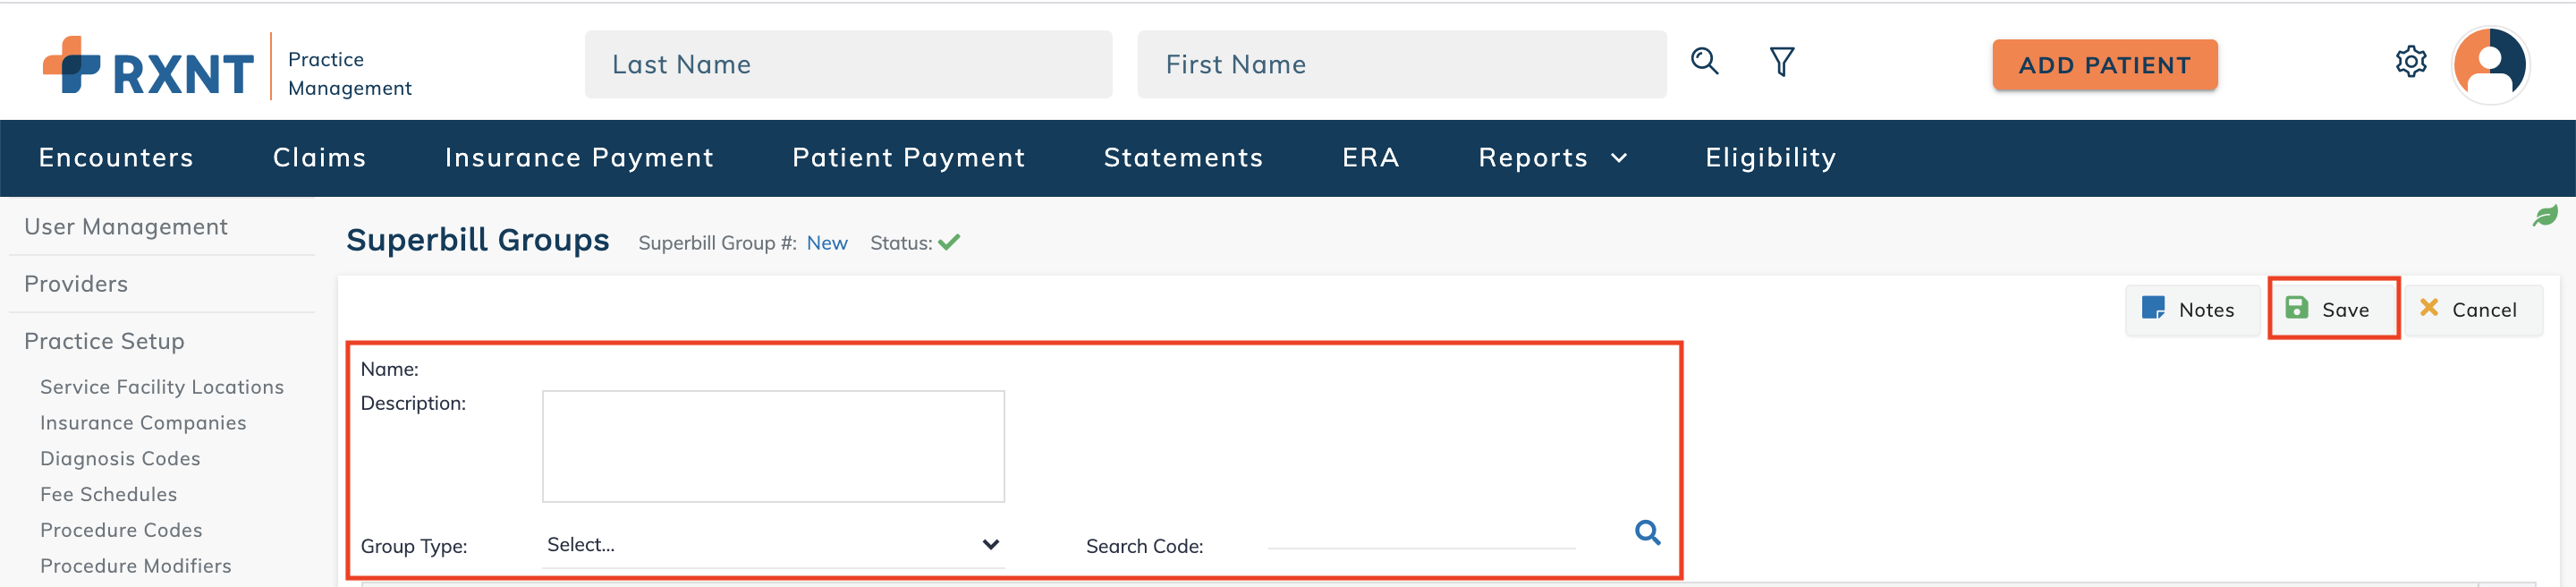Open the Notes button
The height and width of the screenshot is (587, 2576).
point(2191,309)
